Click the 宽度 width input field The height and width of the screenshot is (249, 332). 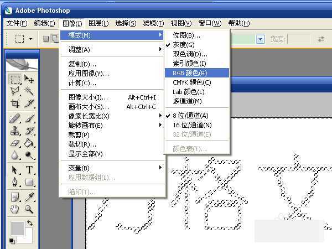click(299, 39)
